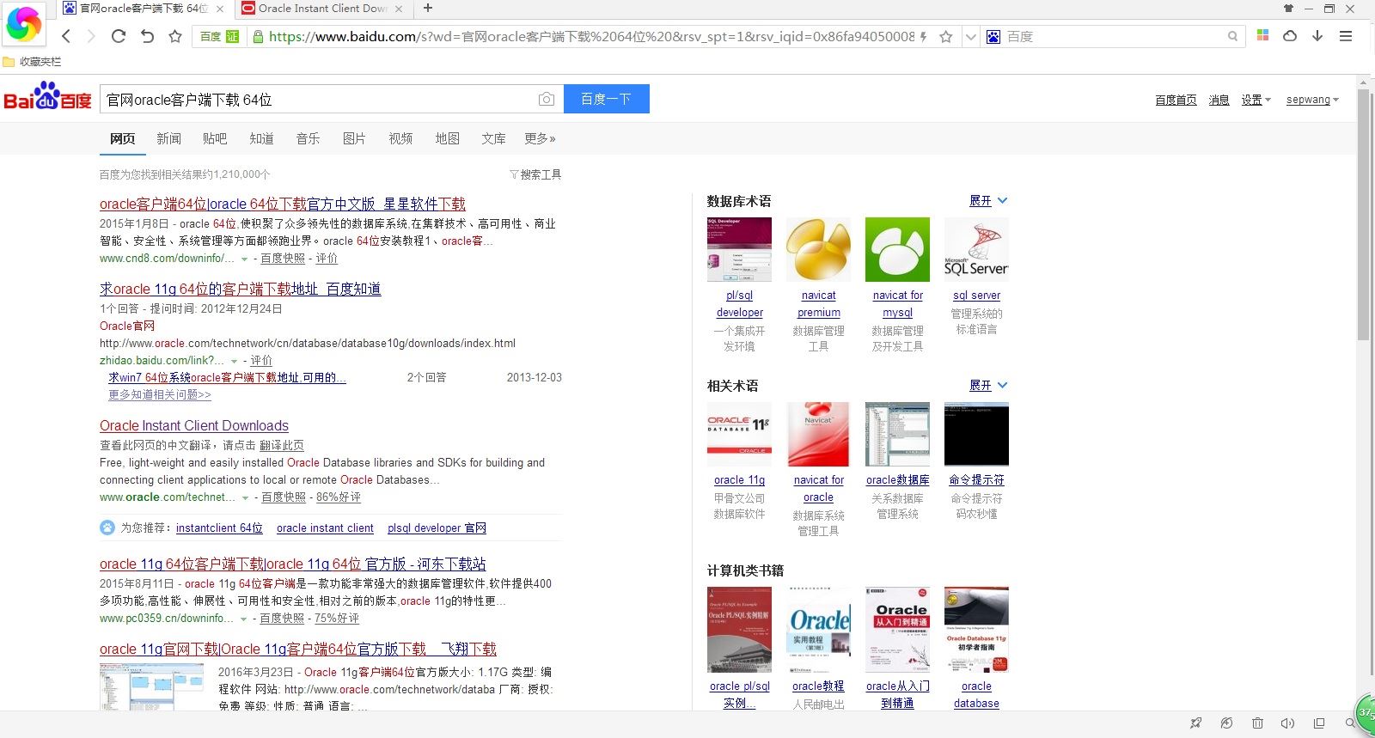Expand the 更多» categories menu
Viewport: 1375px width, 738px height.
tap(540, 138)
